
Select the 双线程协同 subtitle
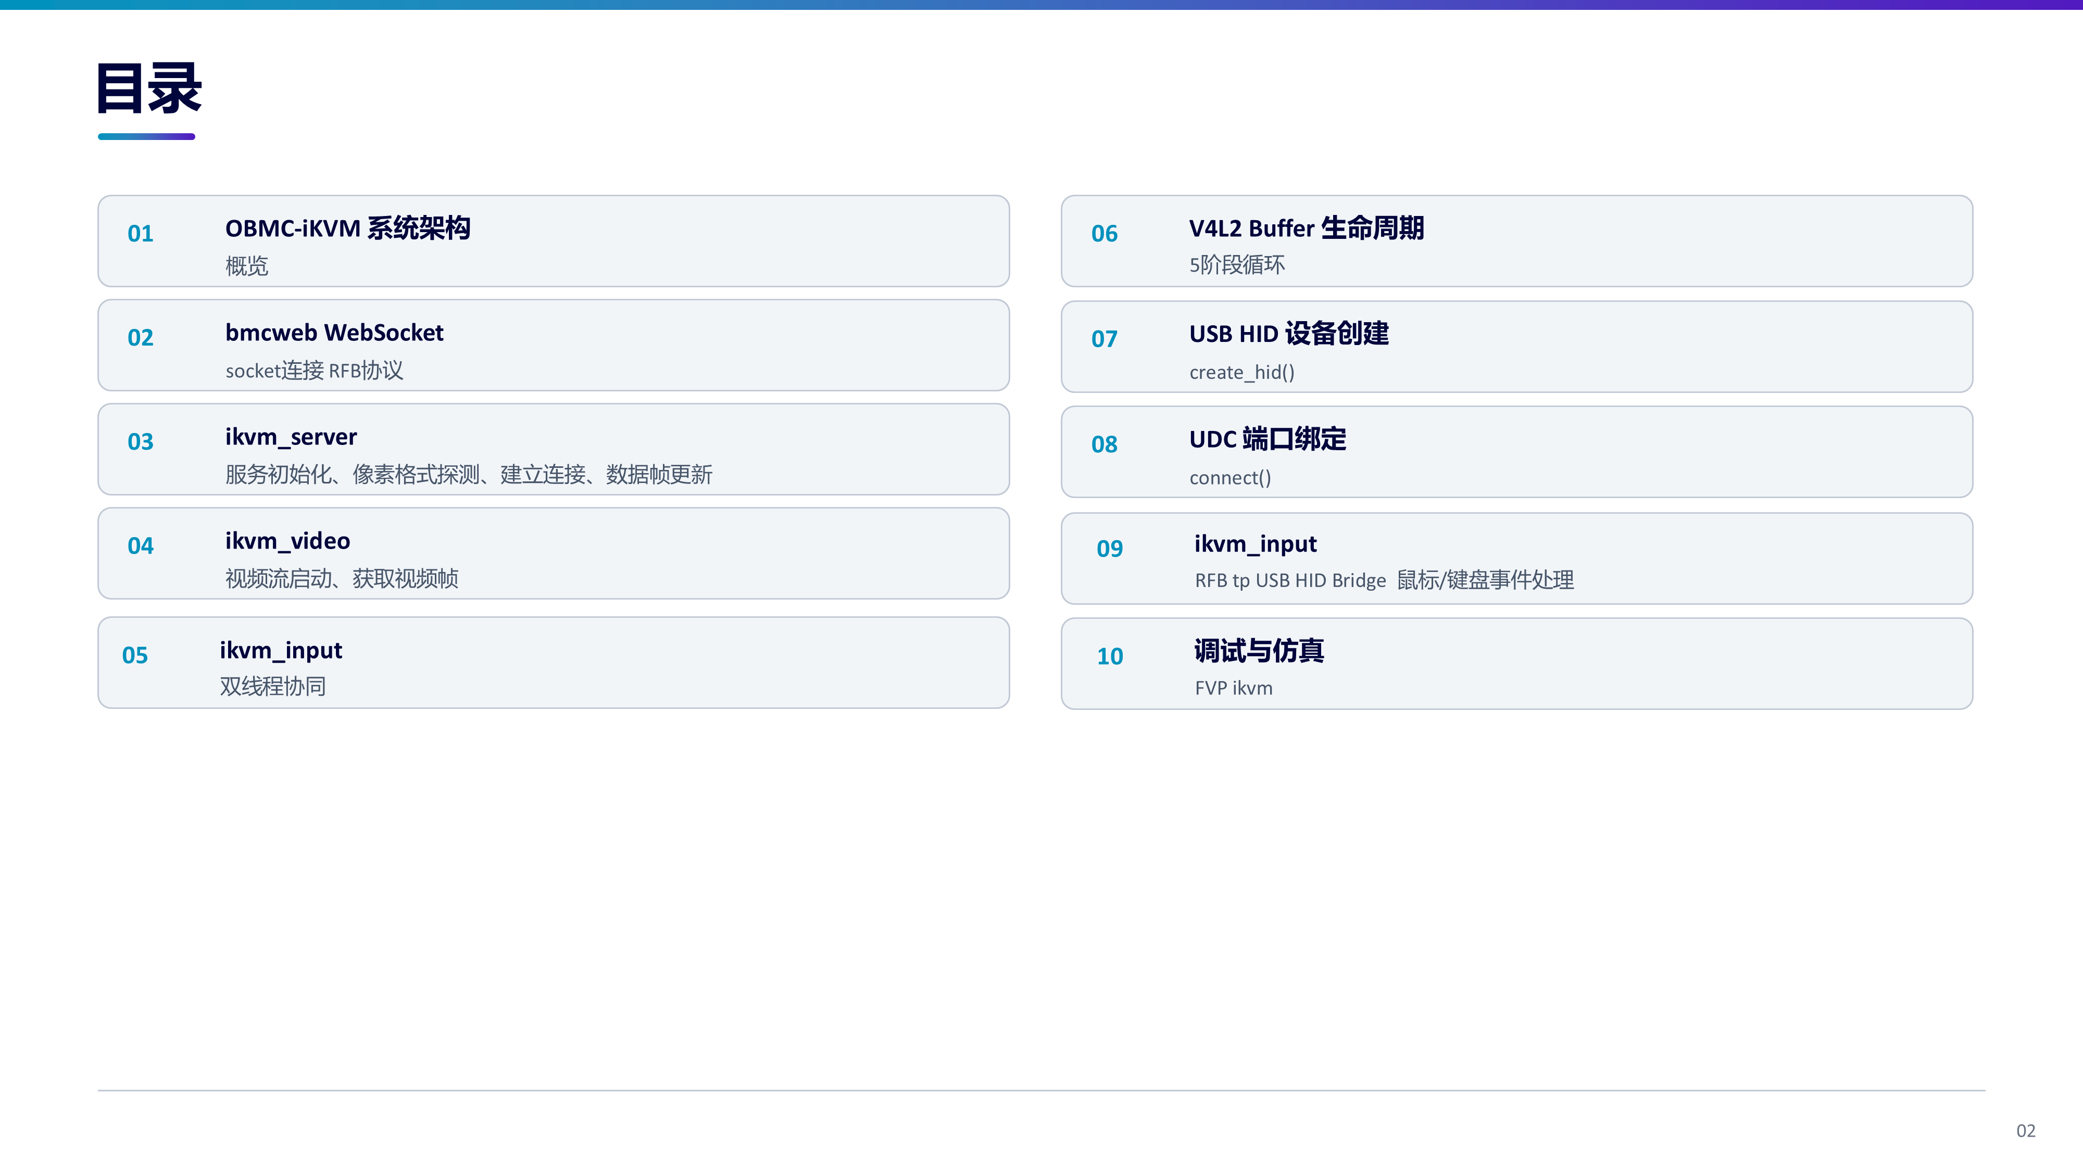272,687
